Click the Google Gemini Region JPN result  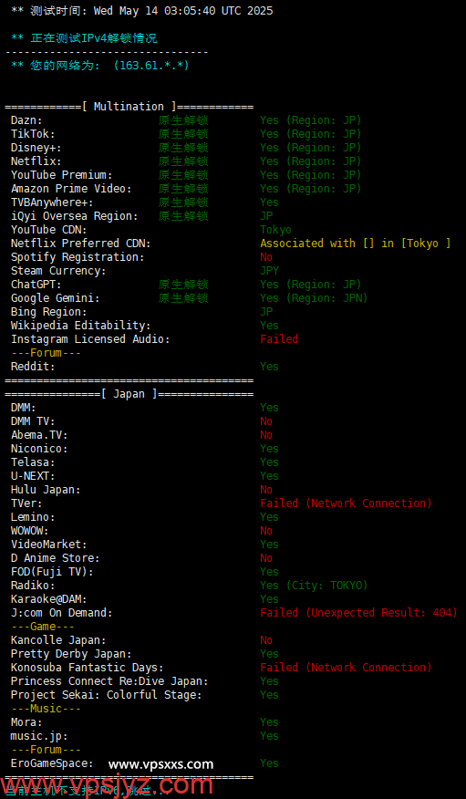[314, 298]
